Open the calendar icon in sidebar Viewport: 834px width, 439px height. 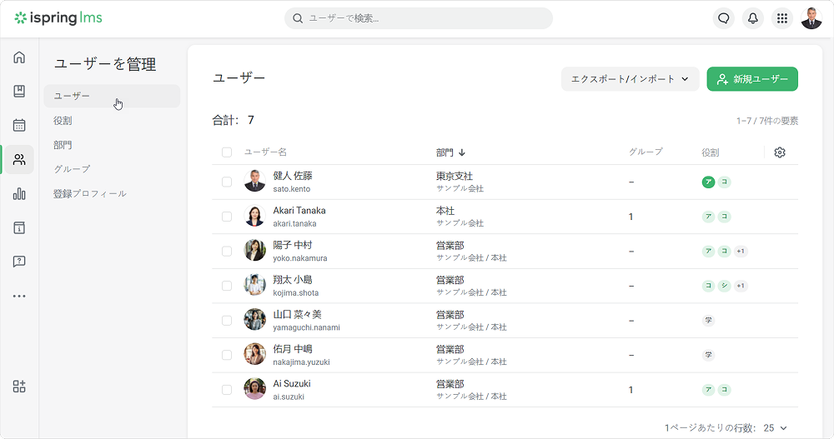click(19, 126)
